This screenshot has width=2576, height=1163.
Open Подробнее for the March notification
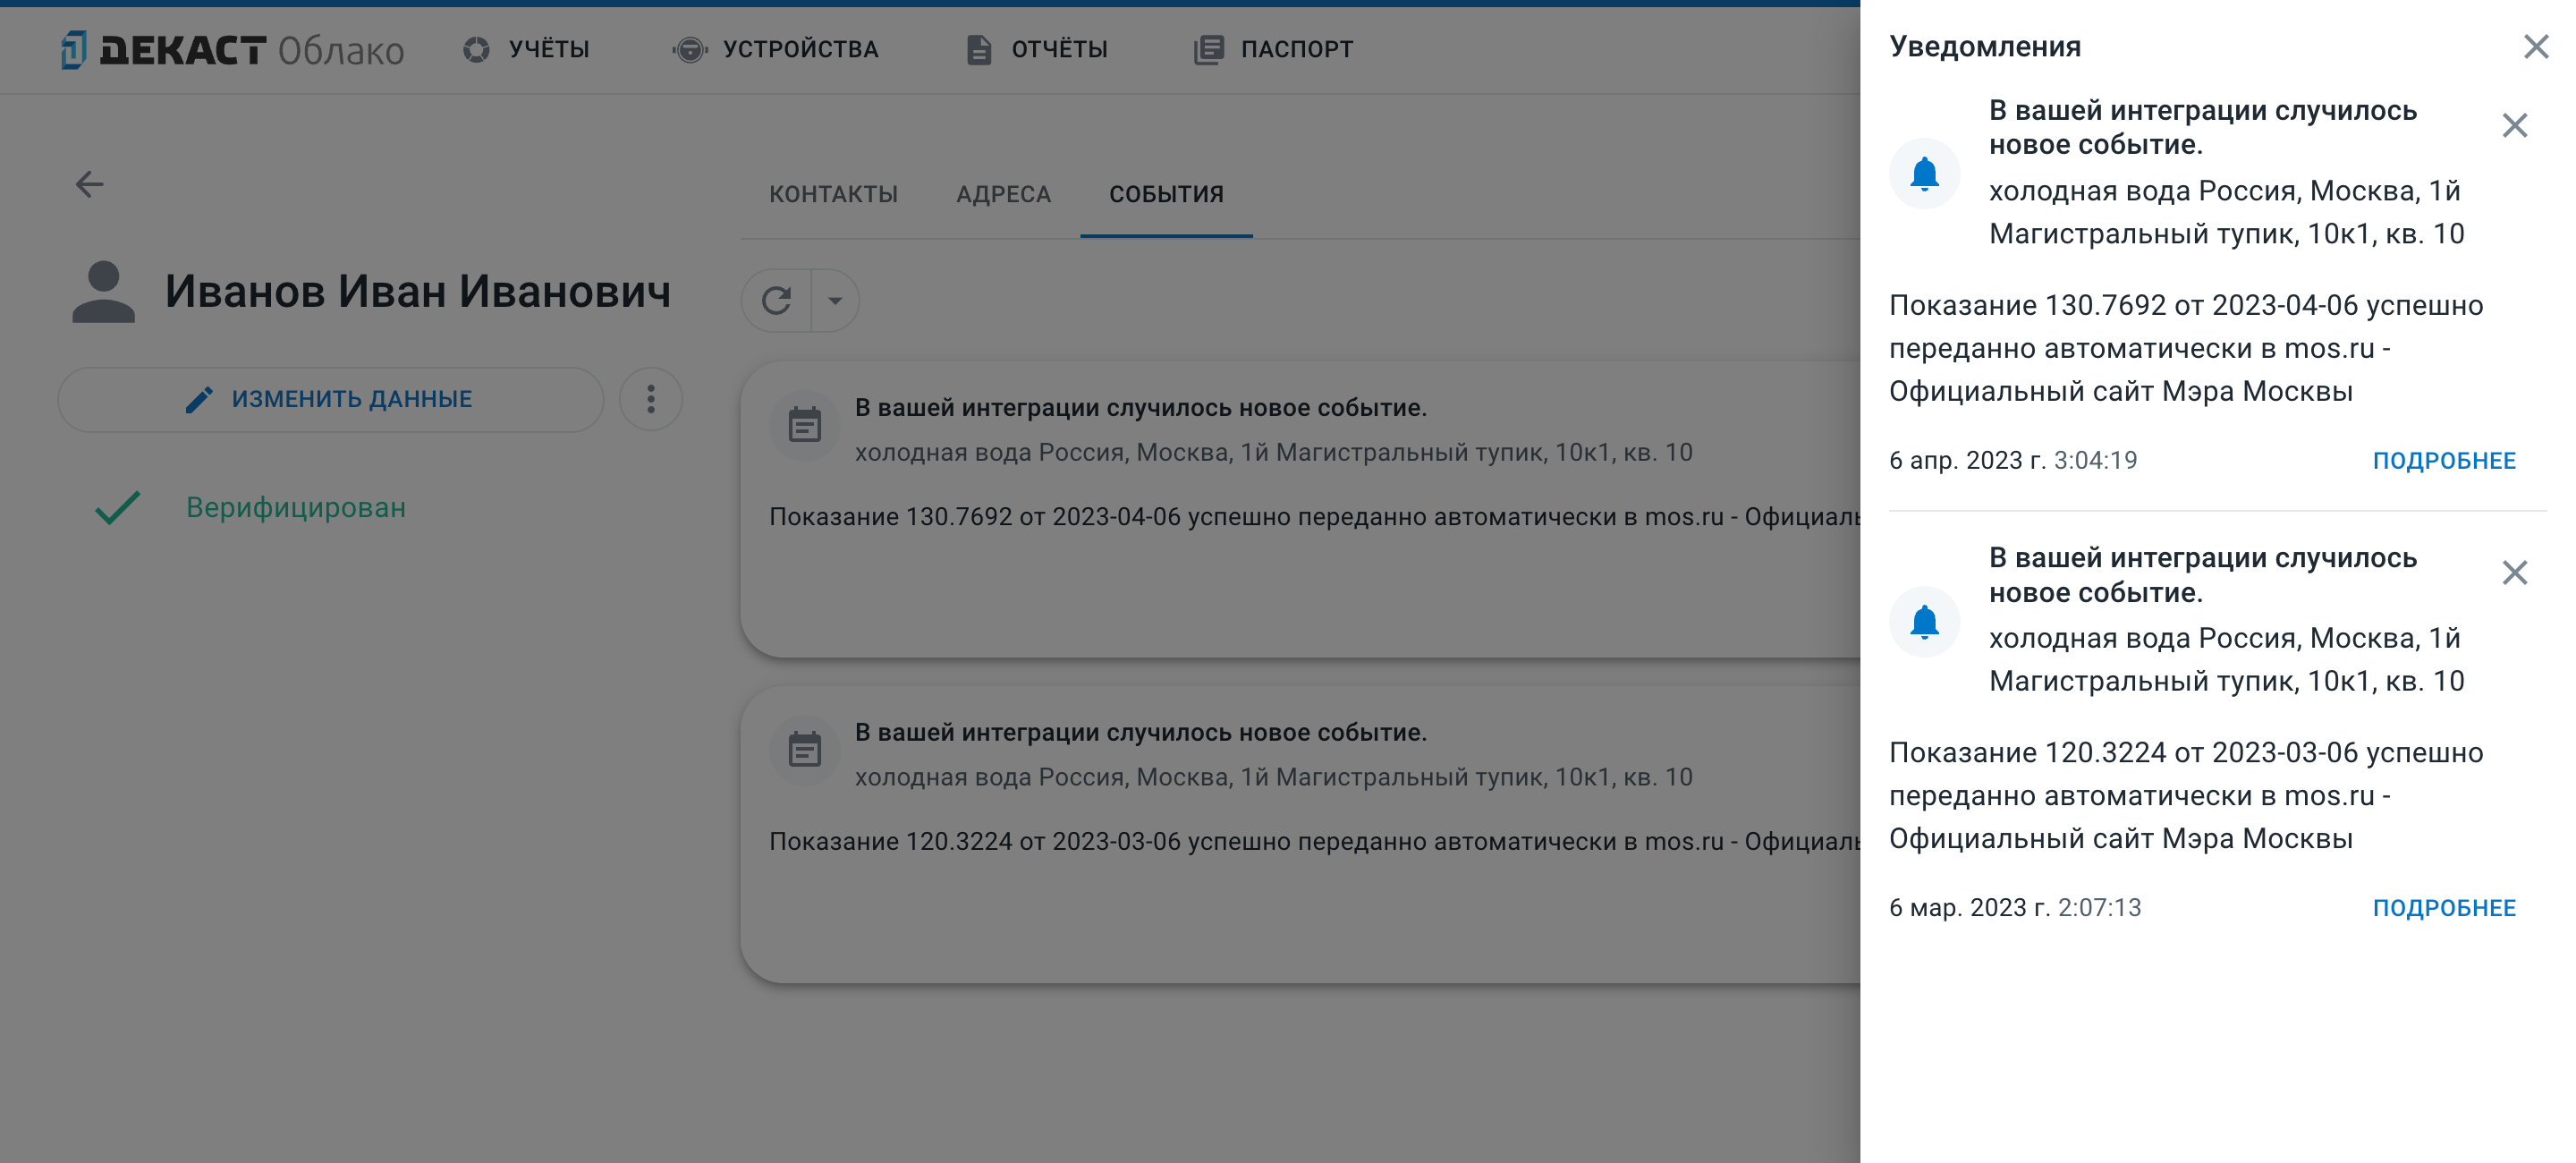click(2444, 907)
